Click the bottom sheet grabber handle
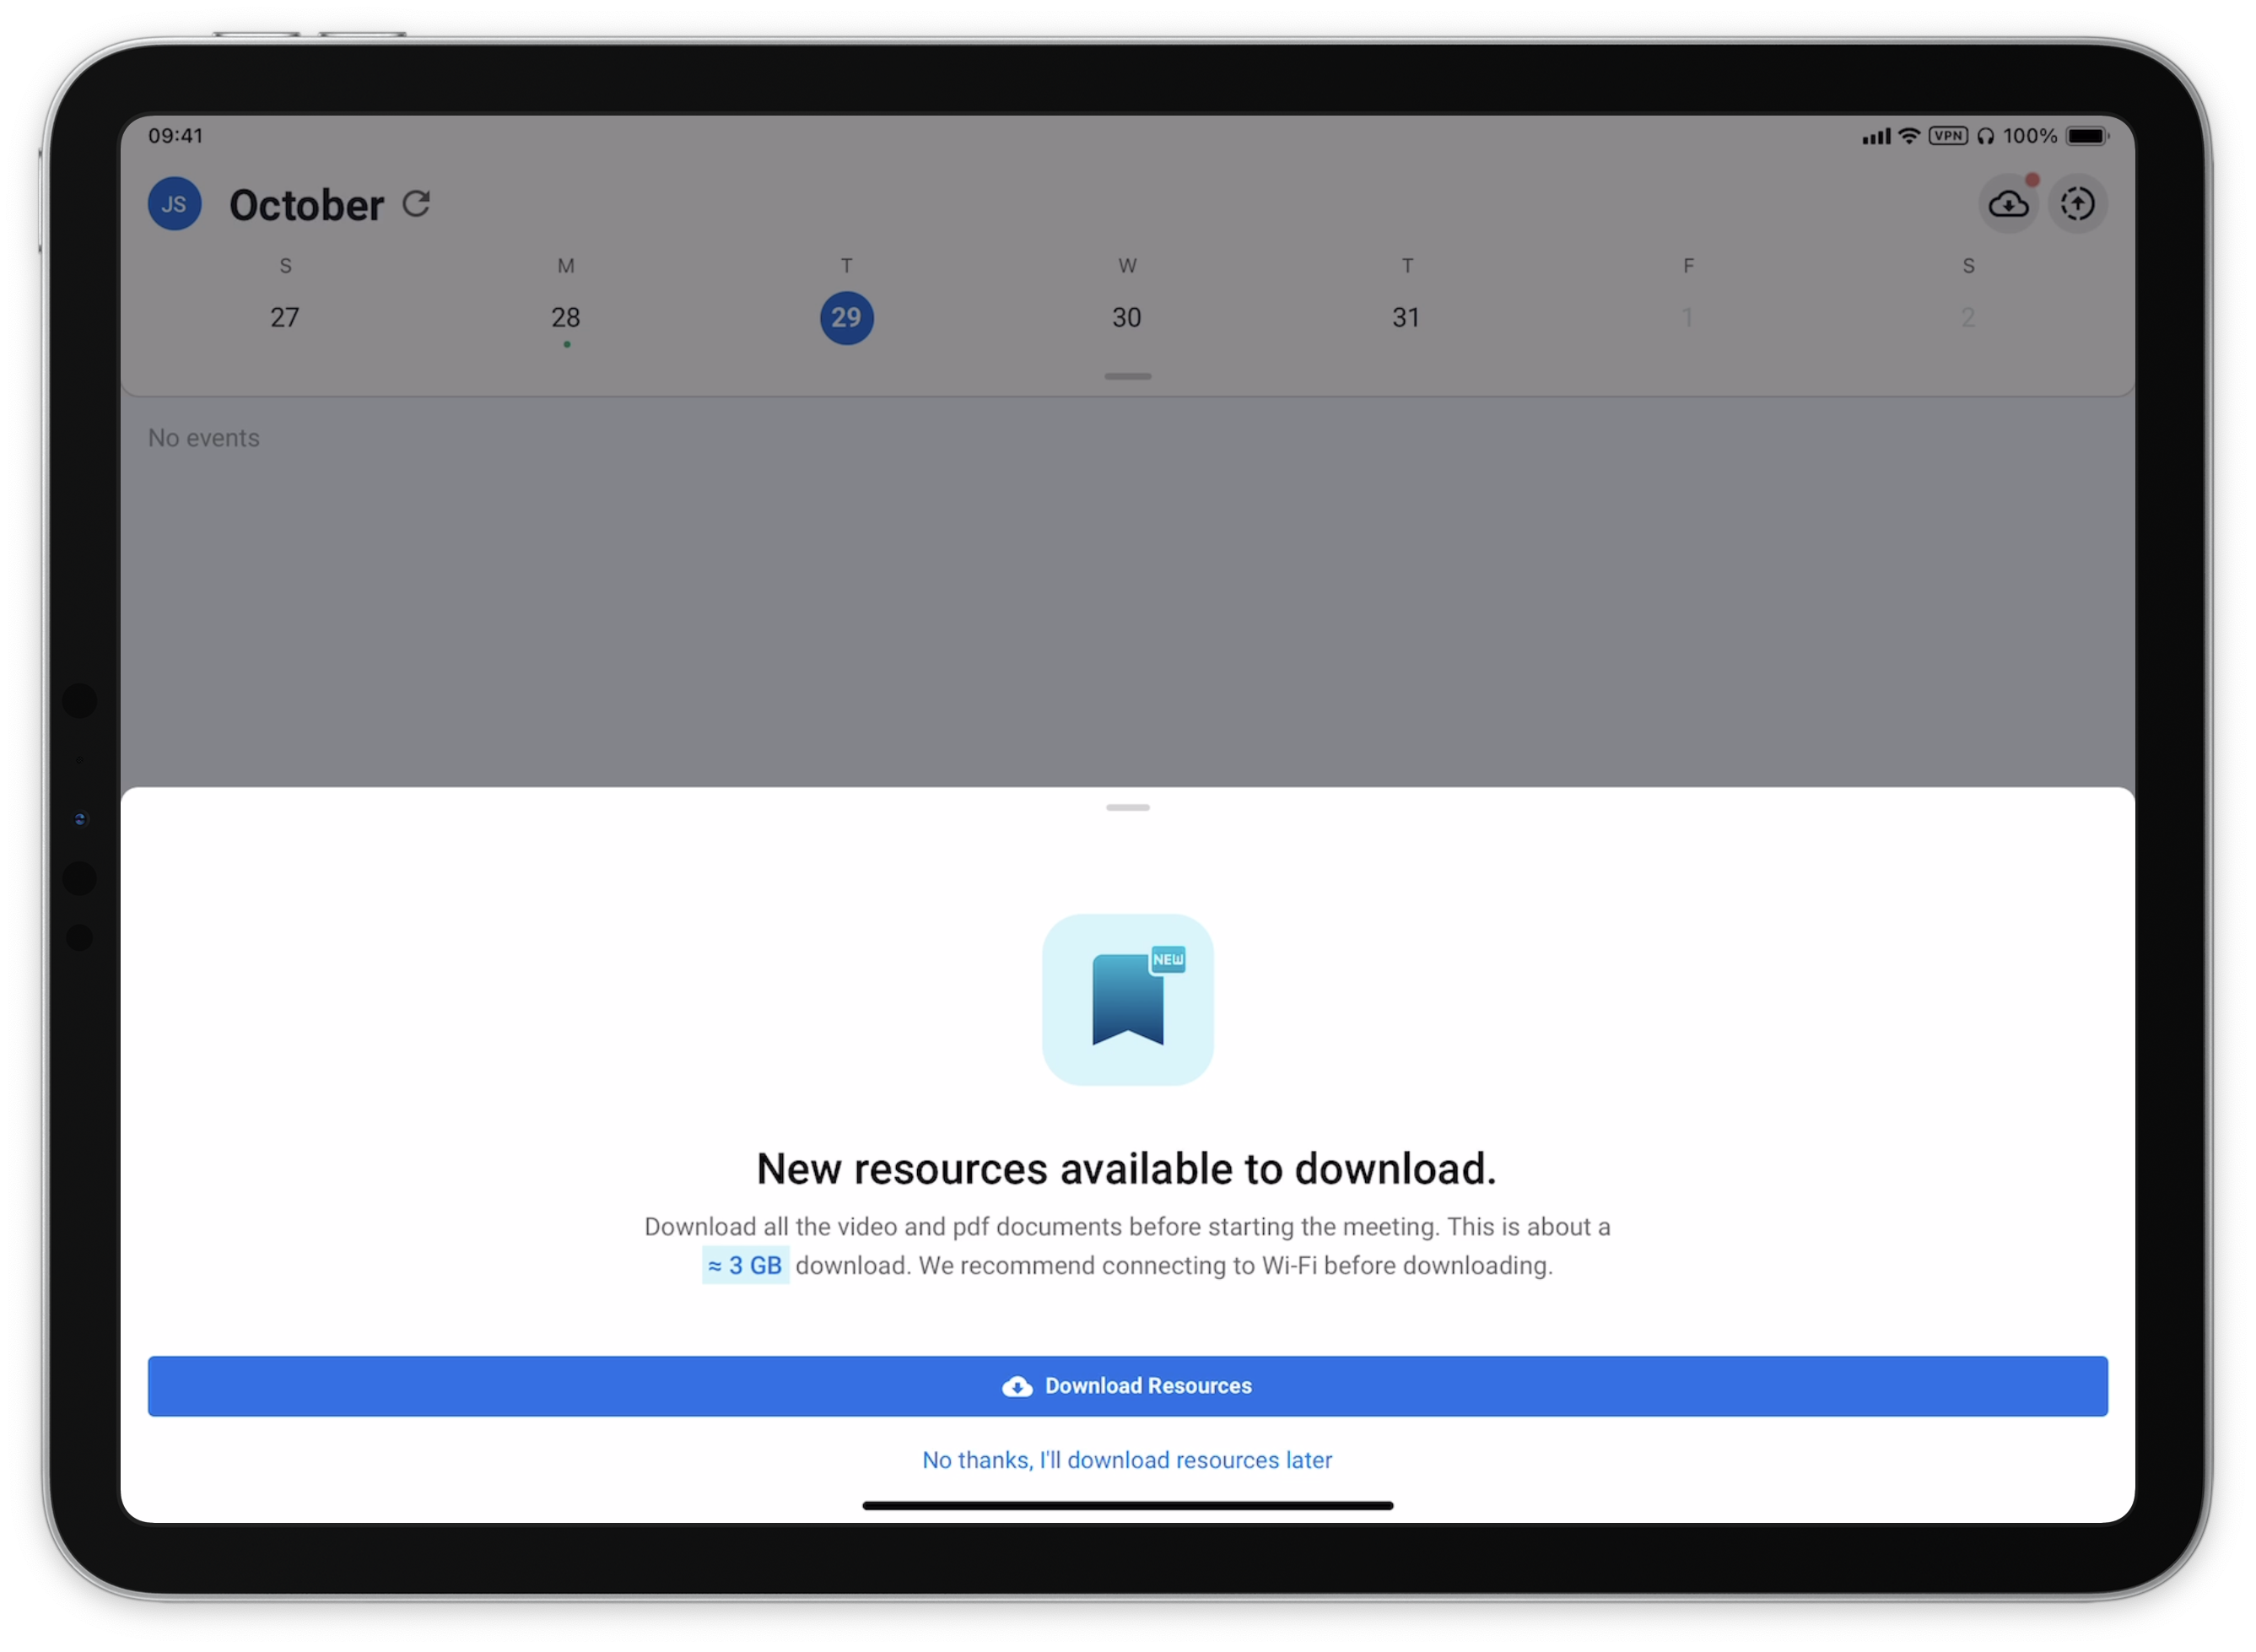Screen dimensions: 2256x1652 pyautogui.click(x=1127, y=807)
